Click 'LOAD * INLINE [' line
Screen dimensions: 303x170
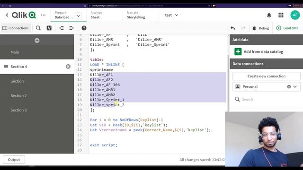point(107,65)
